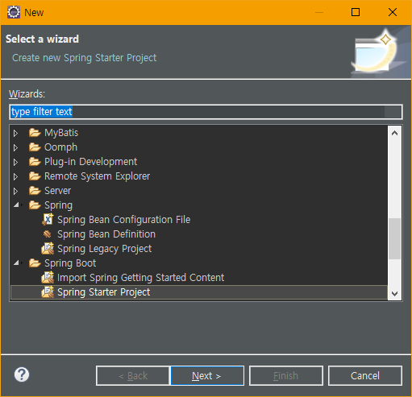Expand the Server tree node
The height and width of the screenshot is (397, 412).
click(x=15, y=191)
